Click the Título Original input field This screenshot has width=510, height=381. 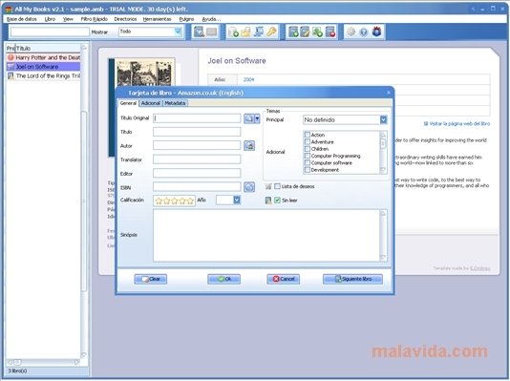(x=197, y=118)
